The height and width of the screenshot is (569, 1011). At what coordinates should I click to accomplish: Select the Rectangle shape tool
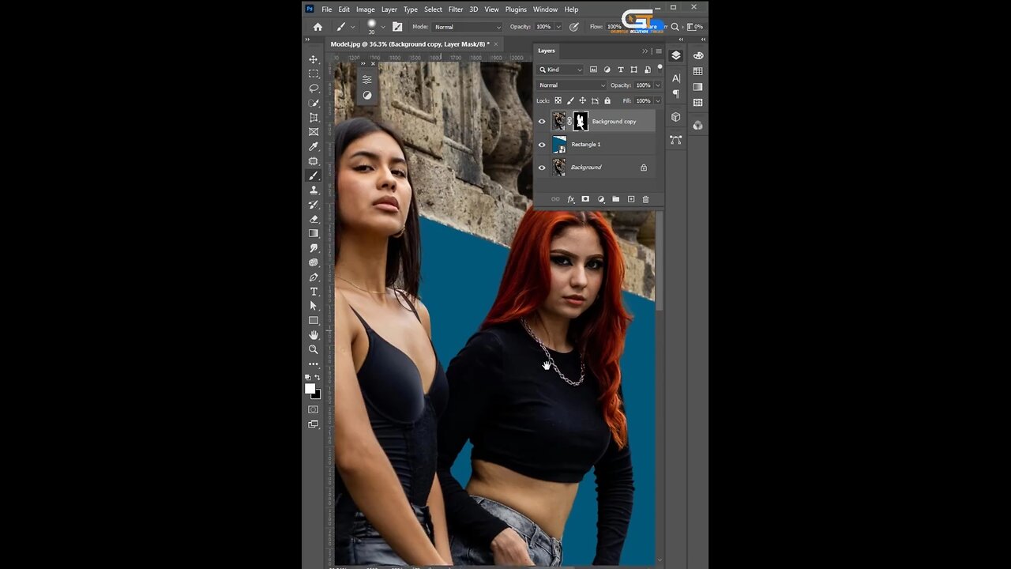(x=314, y=320)
